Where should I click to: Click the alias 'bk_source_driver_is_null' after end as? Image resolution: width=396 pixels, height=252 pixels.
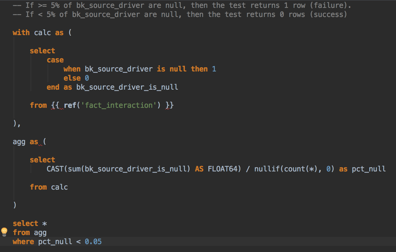127,87
